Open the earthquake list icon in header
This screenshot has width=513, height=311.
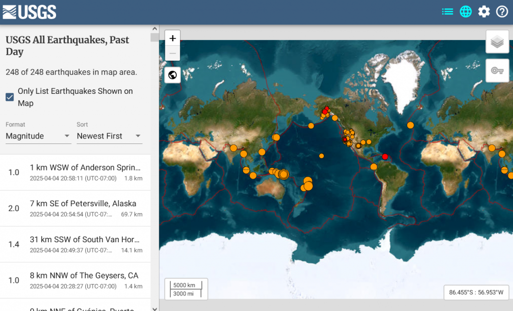[447, 12]
